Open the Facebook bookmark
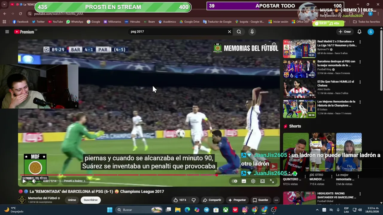 click(x=20, y=22)
